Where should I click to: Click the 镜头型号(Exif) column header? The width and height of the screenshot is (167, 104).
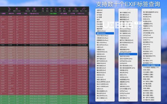[x=34, y=14]
